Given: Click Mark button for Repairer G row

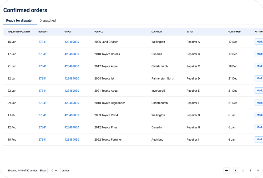Looking at the screenshot, I should tap(259, 115).
